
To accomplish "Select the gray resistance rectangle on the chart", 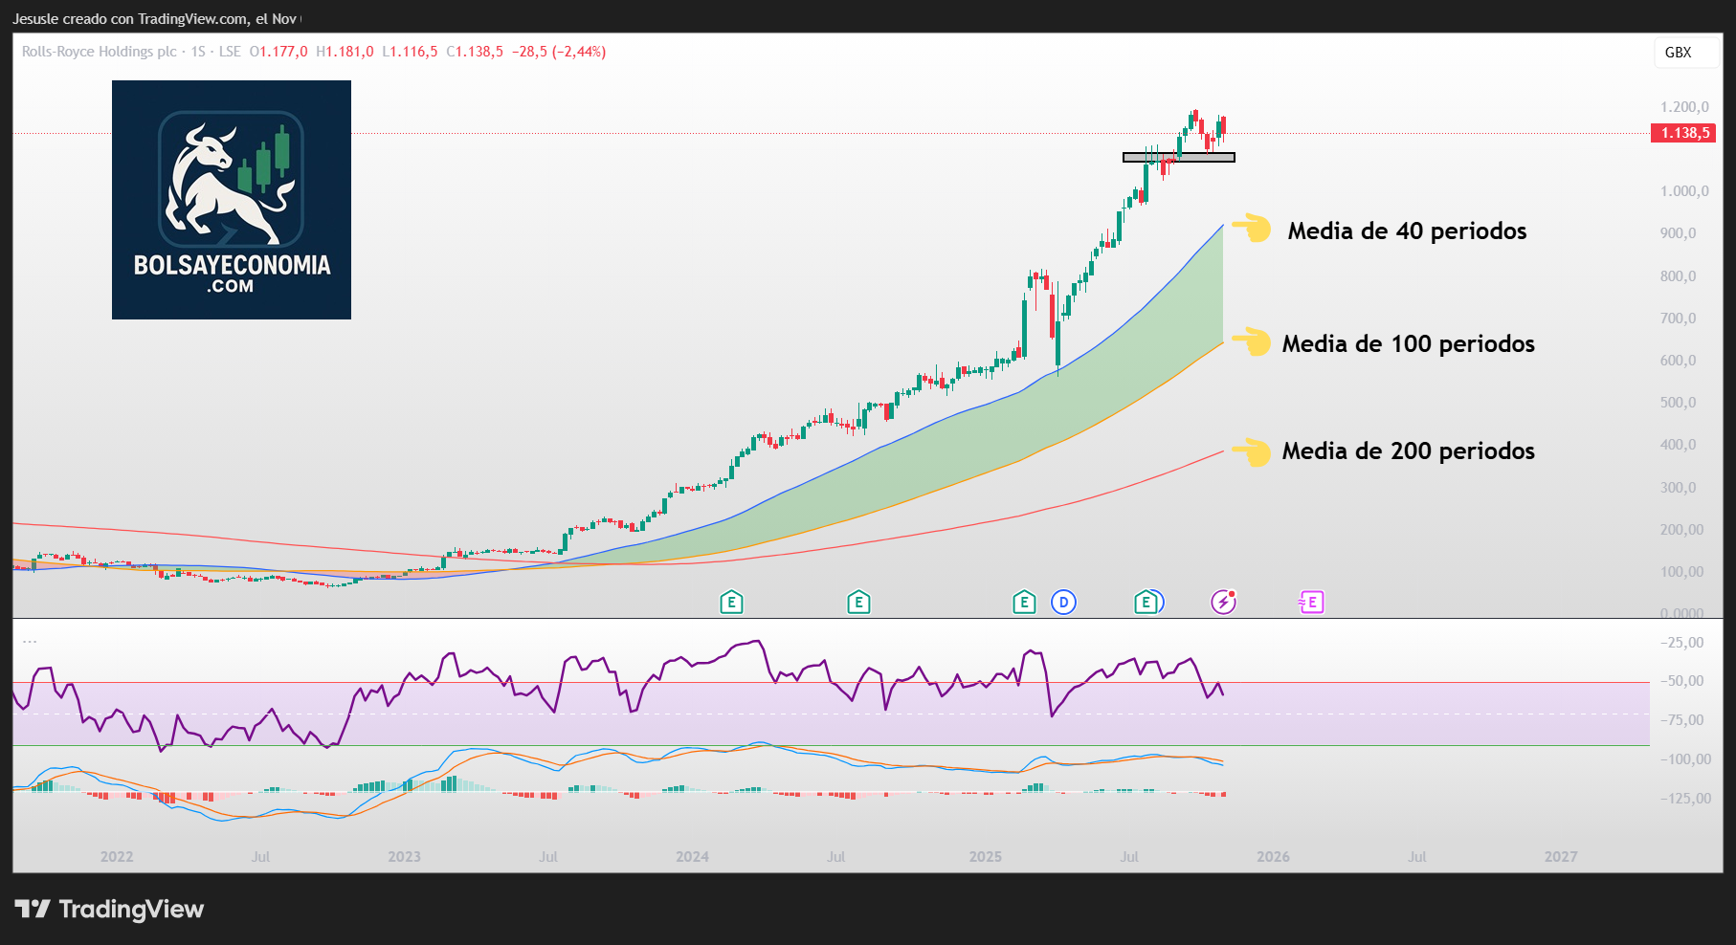I will tap(1178, 157).
